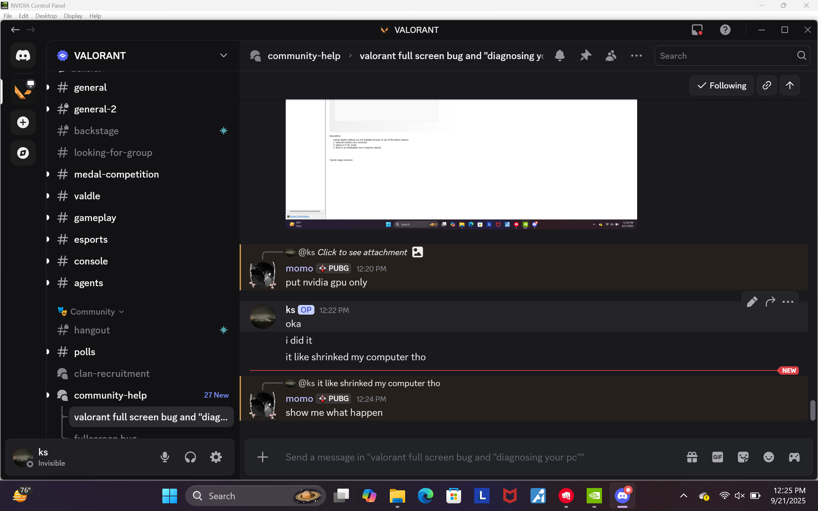Open the Discover servers compass icon
818x511 pixels.
click(23, 153)
